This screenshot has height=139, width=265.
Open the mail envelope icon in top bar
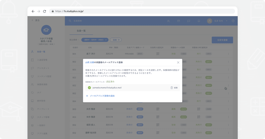pyautogui.click(x=179, y=21)
